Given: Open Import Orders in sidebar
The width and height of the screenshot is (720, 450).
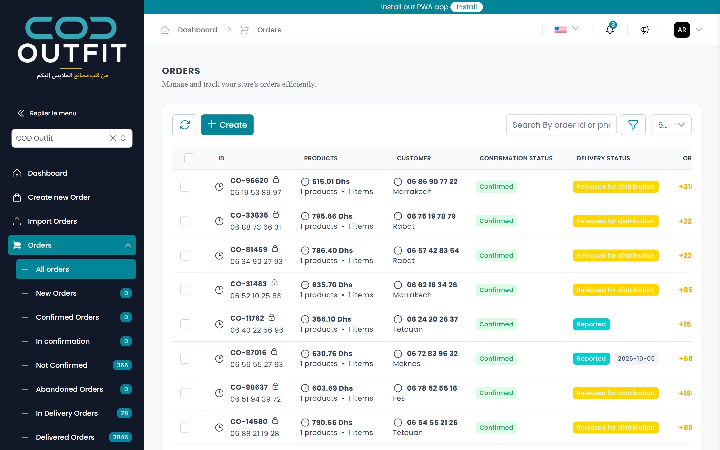Looking at the screenshot, I should coord(72,221).
